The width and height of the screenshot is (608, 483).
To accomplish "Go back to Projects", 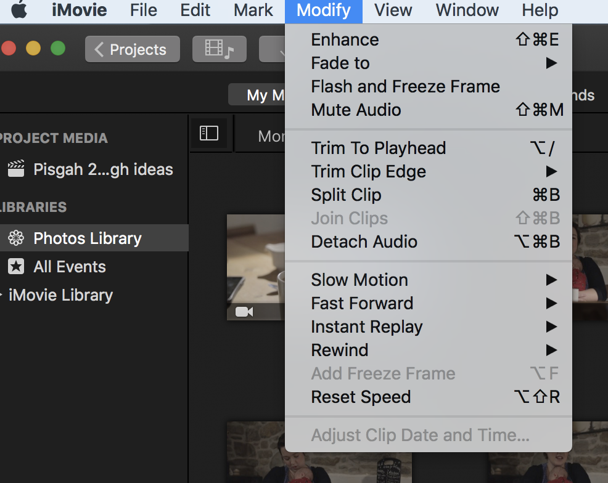I will pos(133,49).
